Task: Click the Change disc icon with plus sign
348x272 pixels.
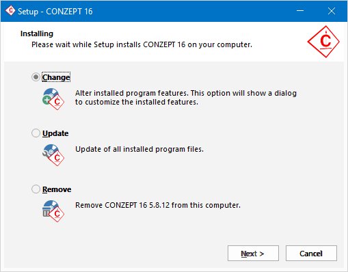Action: (x=53, y=99)
